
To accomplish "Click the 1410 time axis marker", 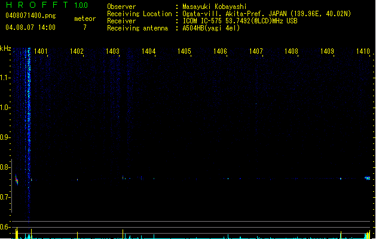I will (363, 51).
